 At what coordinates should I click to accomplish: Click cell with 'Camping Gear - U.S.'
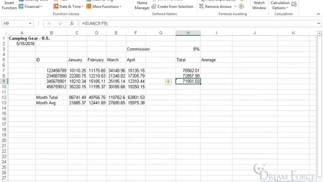coord(22,38)
